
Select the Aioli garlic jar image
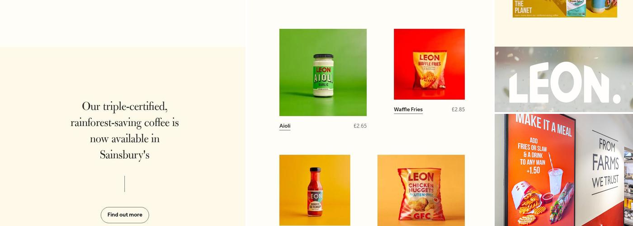323,72
